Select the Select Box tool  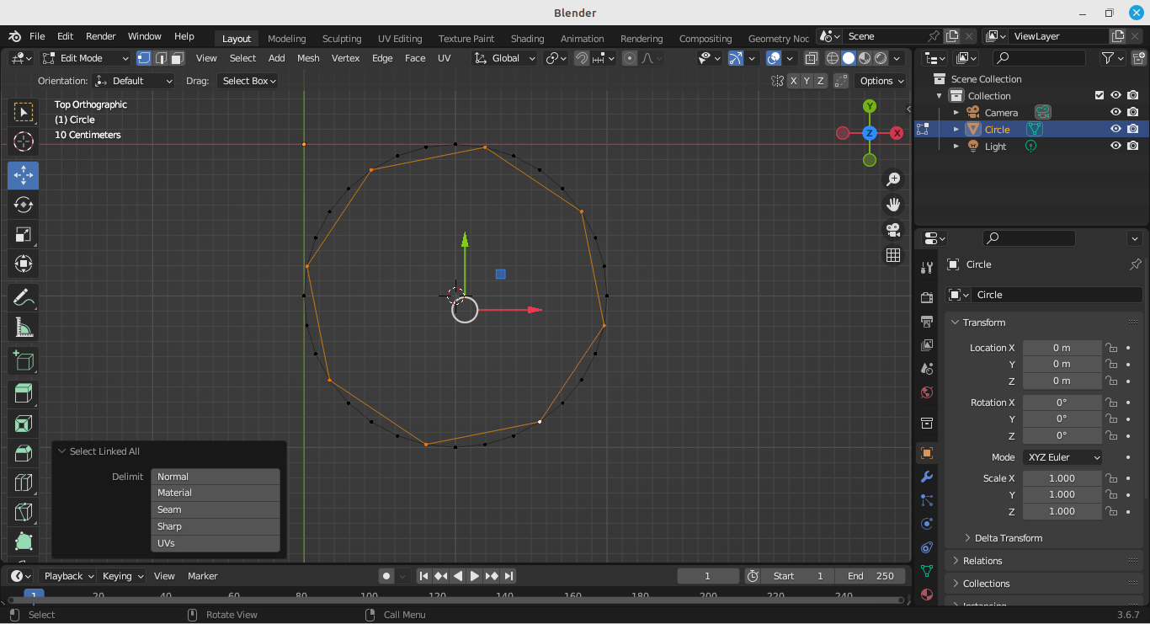pos(24,112)
